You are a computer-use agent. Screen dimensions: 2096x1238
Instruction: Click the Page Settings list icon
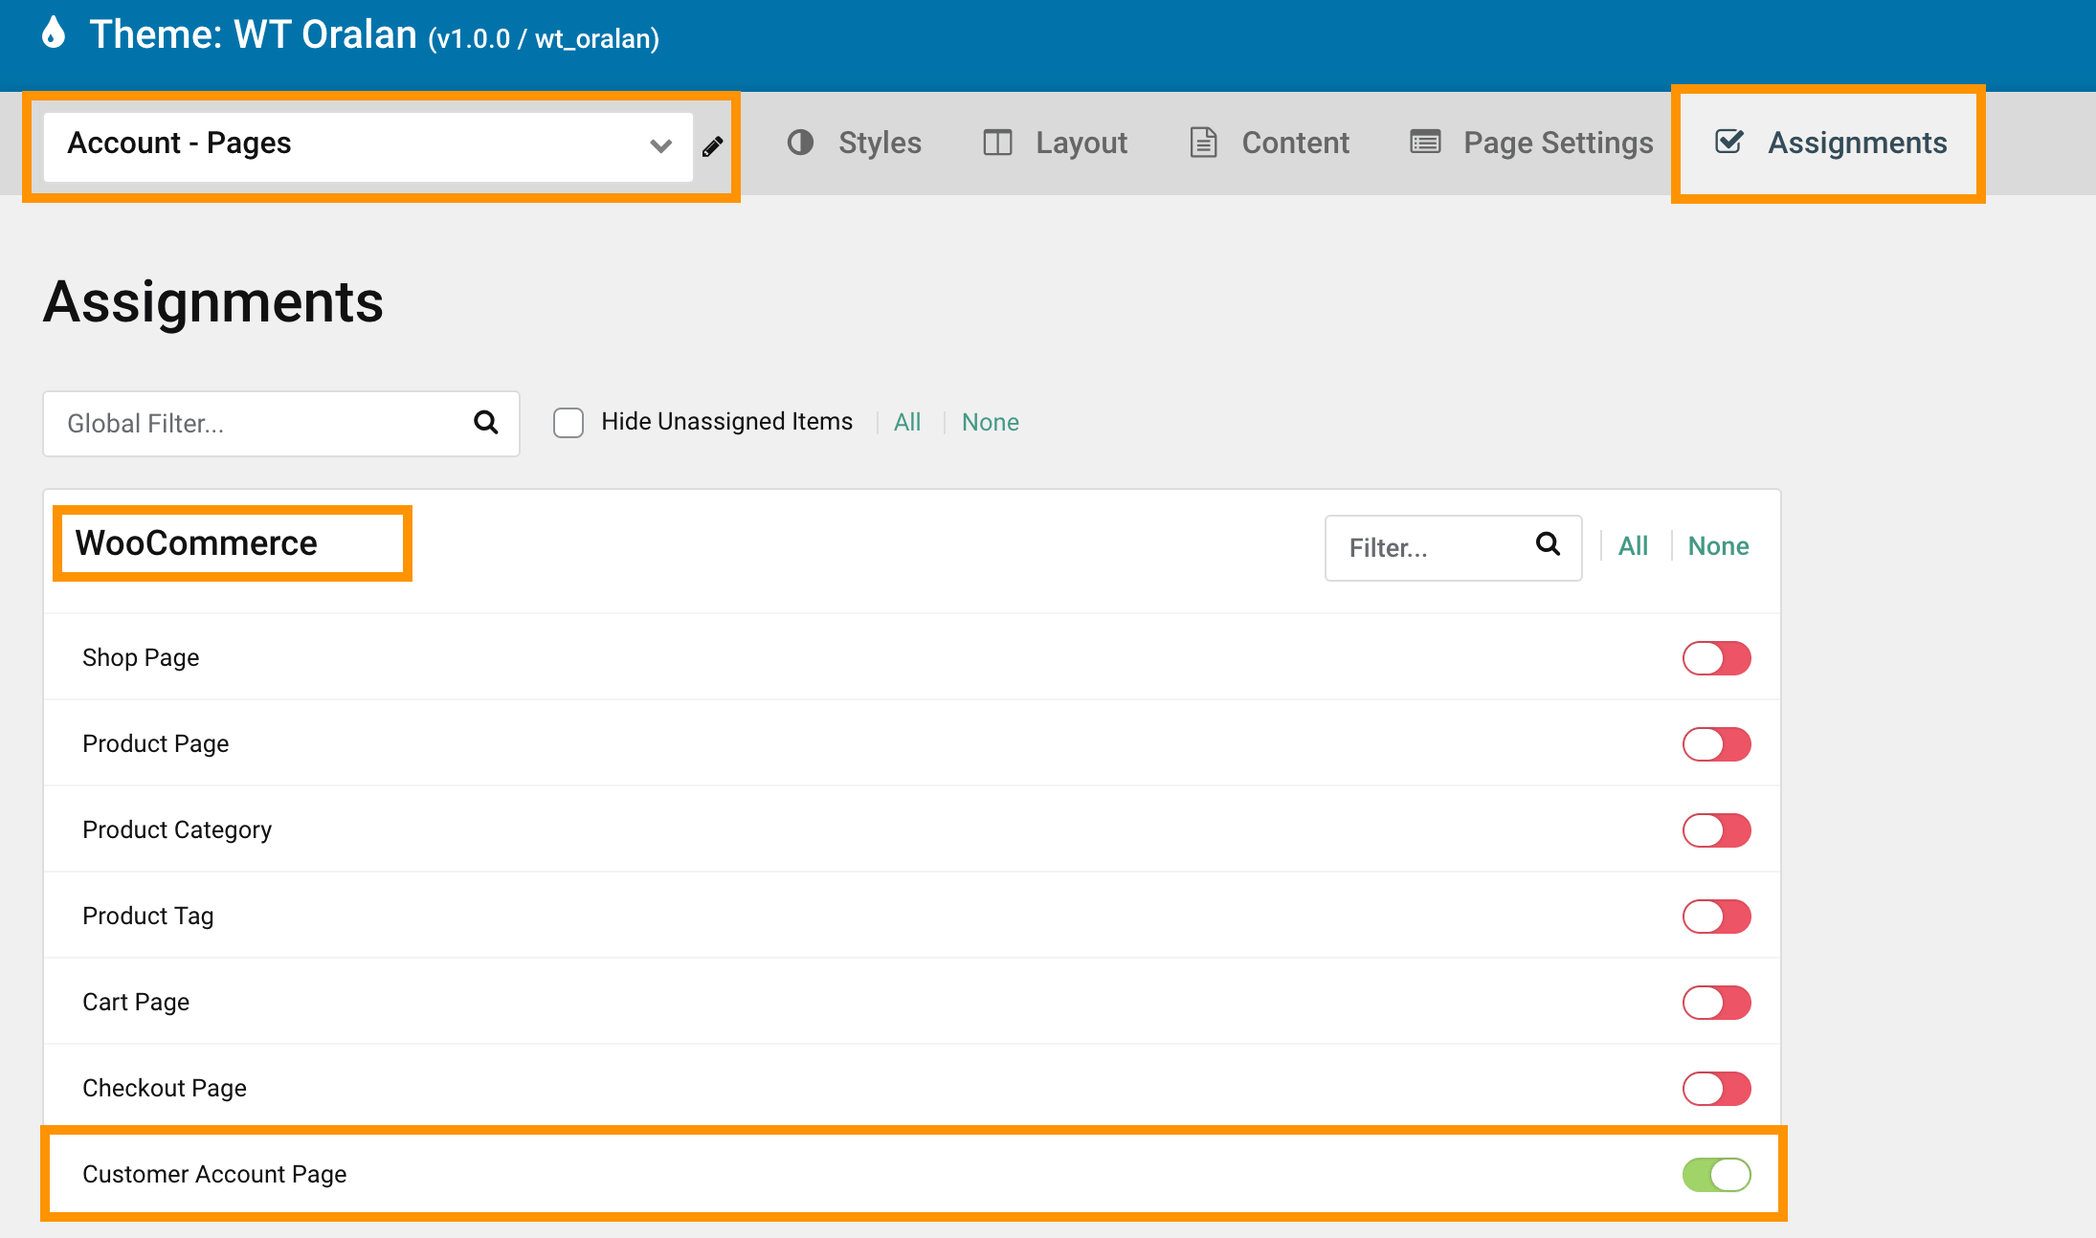tap(1425, 143)
